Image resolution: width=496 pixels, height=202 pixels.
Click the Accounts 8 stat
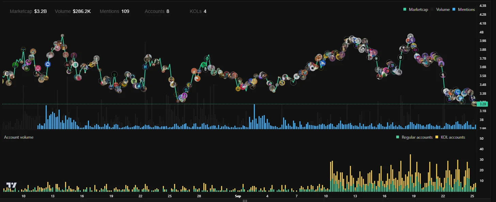(x=157, y=11)
